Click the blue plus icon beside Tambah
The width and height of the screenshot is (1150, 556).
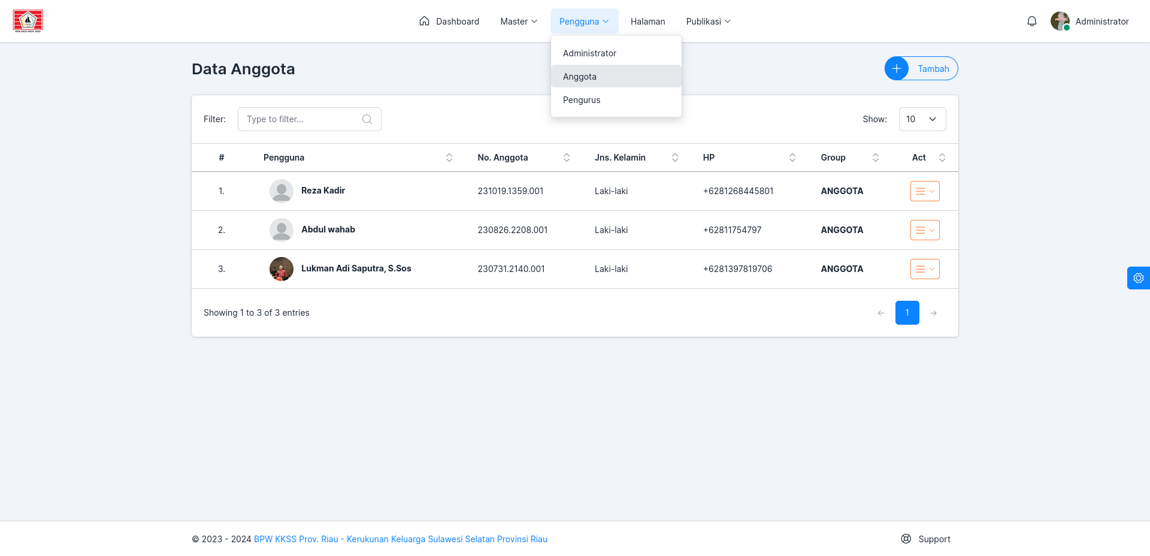click(x=897, y=68)
